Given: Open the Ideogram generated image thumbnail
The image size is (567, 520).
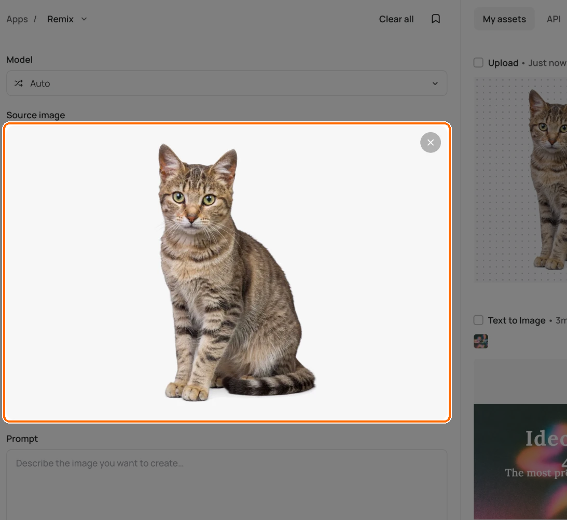Looking at the screenshot, I should pyautogui.click(x=520, y=461).
